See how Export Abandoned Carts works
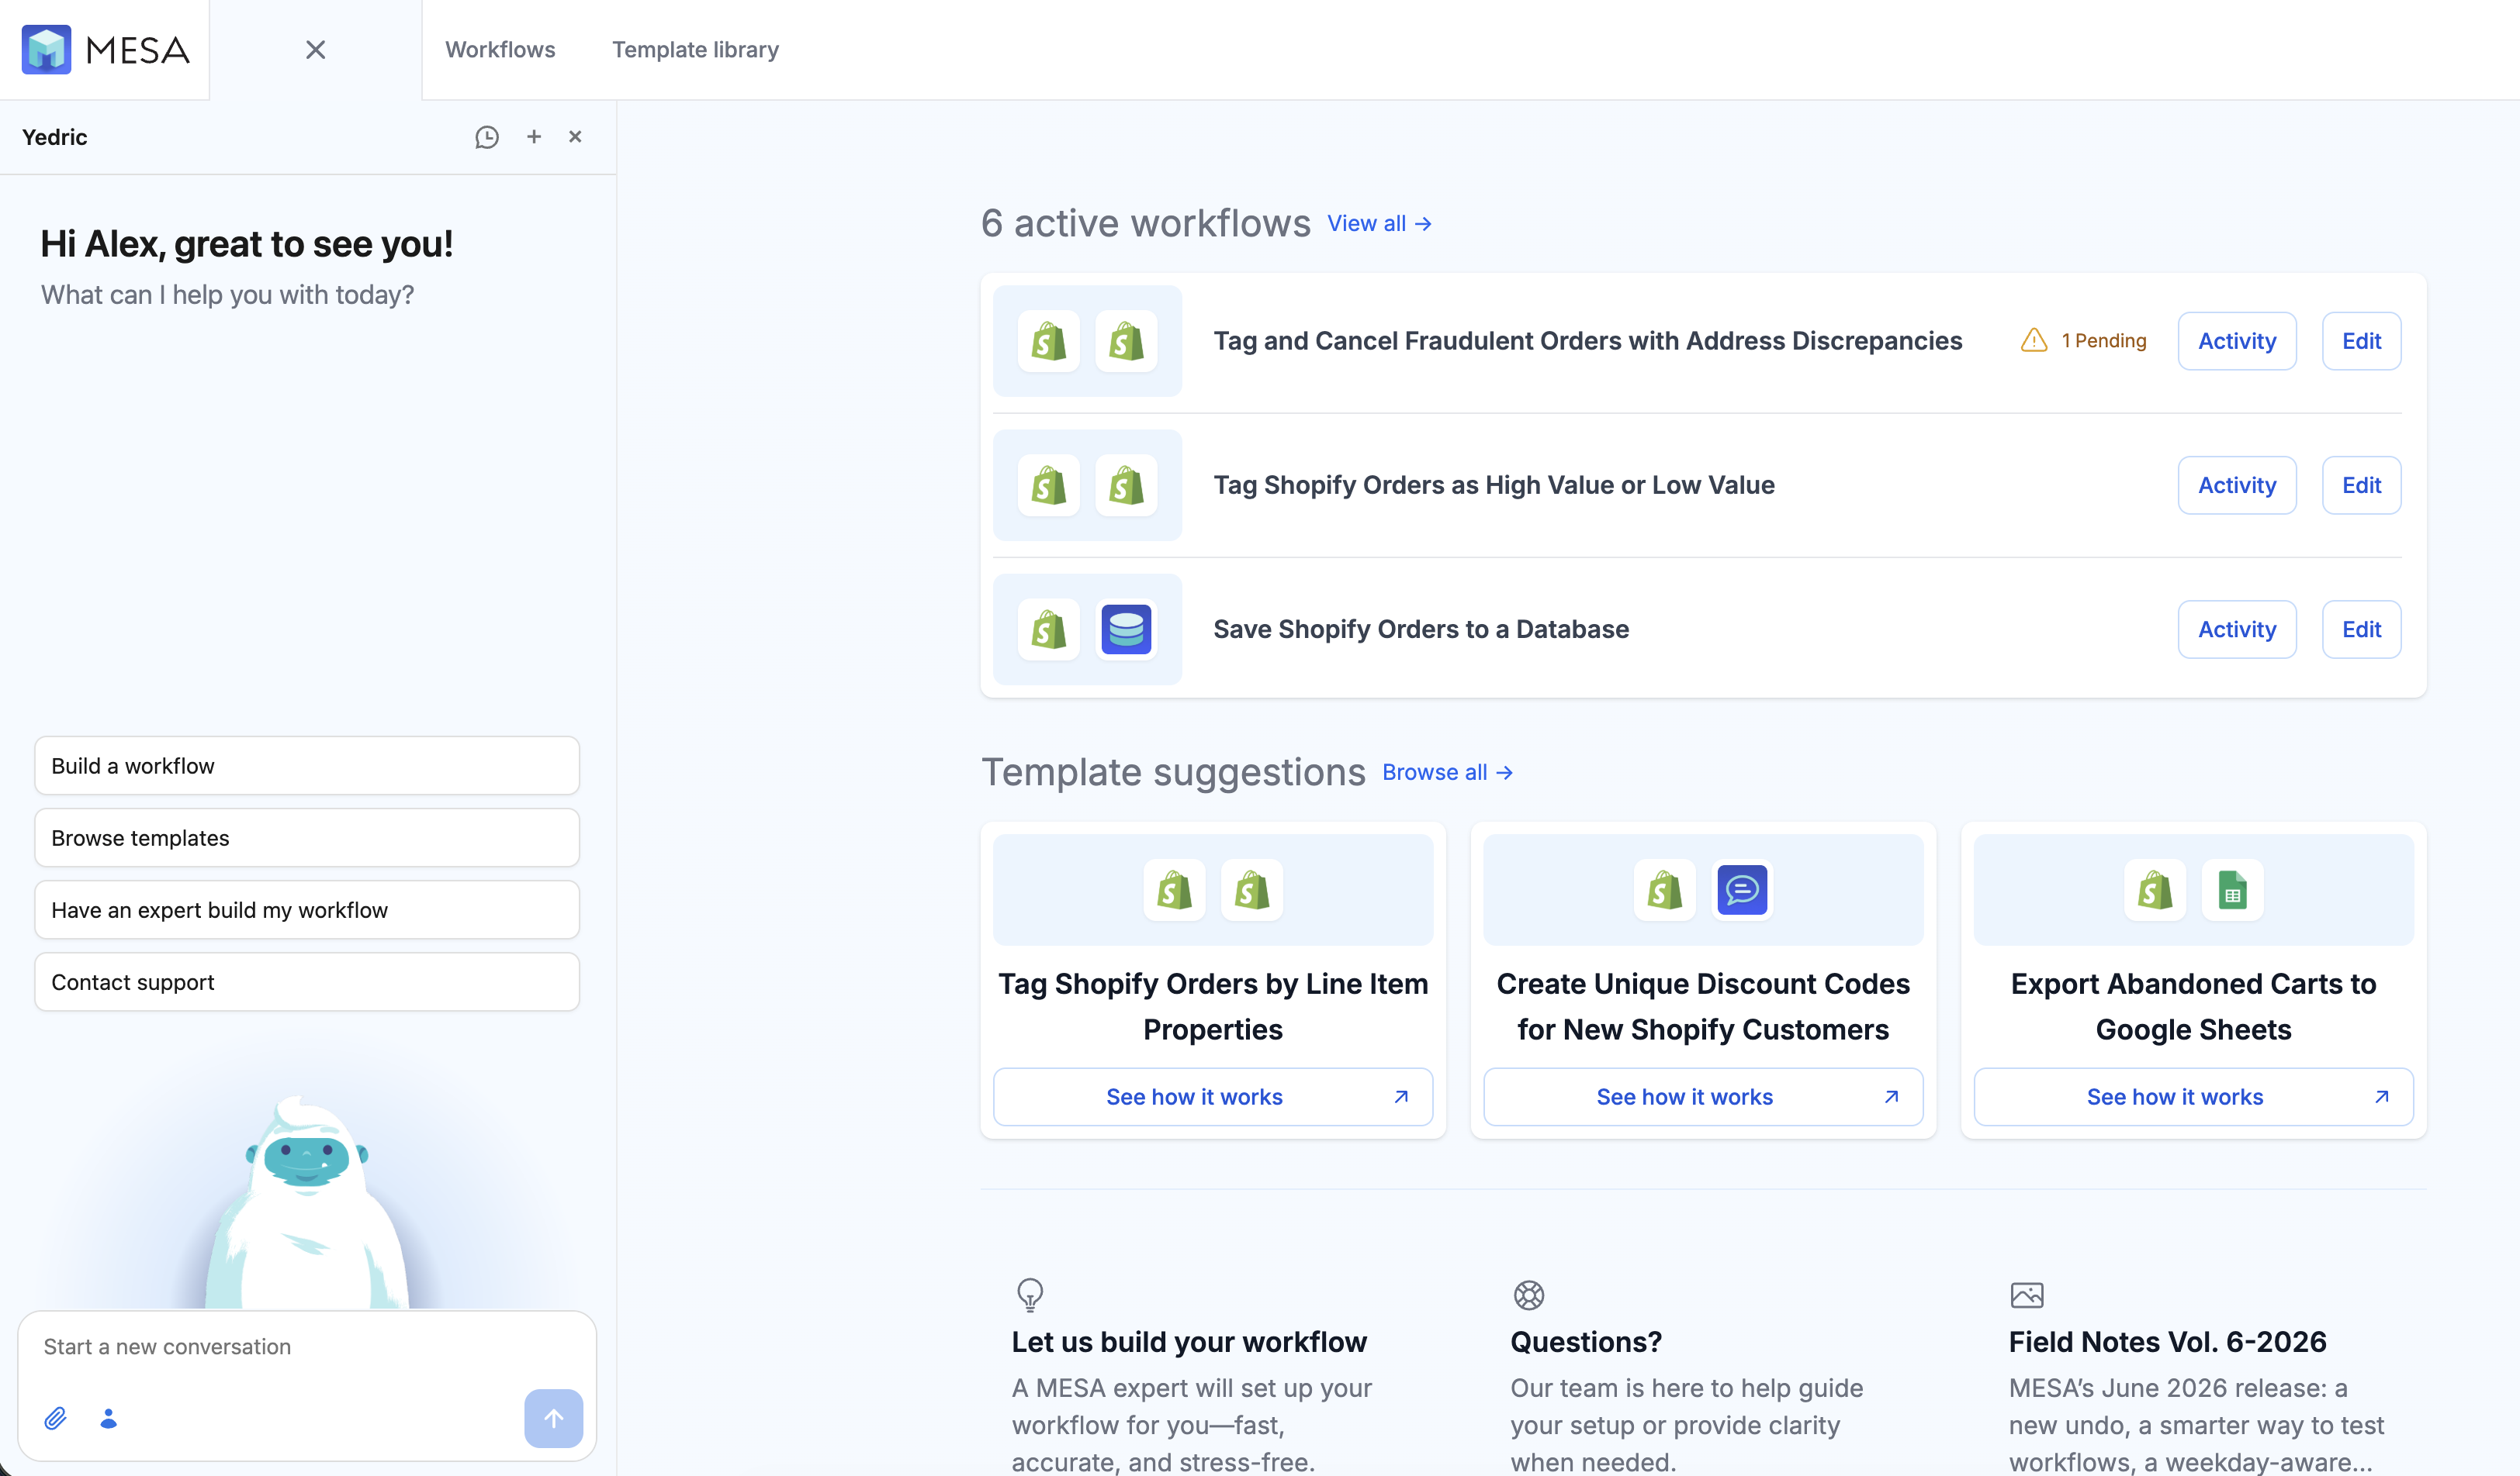2520x1476 pixels. tap(2193, 1097)
